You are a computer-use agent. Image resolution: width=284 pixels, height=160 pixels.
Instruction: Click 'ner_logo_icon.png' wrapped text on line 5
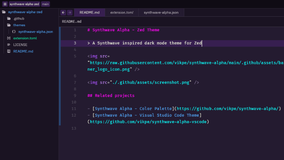click(x=109, y=69)
